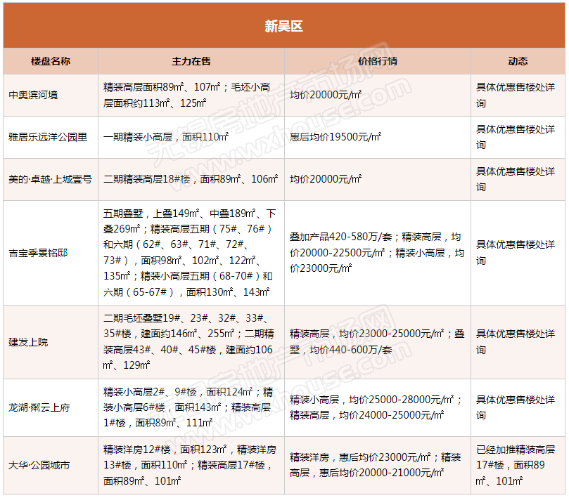Select the 主力在售 column header
The height and width of the screenshot is (498, 569).
(191, 61)
